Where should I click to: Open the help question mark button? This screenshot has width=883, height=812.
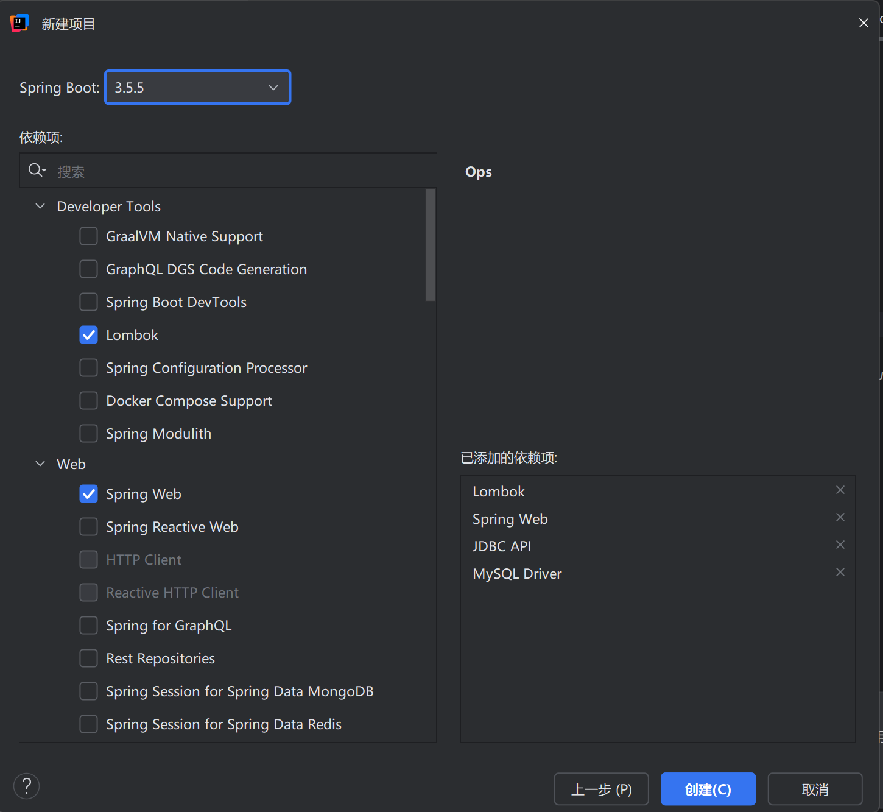[27, 786]
